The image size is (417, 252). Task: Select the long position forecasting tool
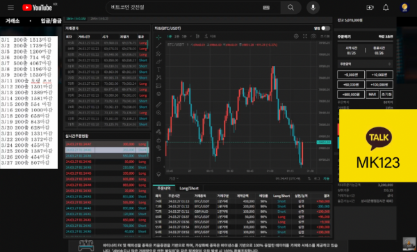[x=158, y=86]
